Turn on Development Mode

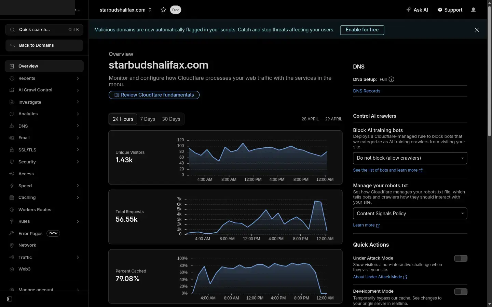pyautogui.click(x=461, y=292)
